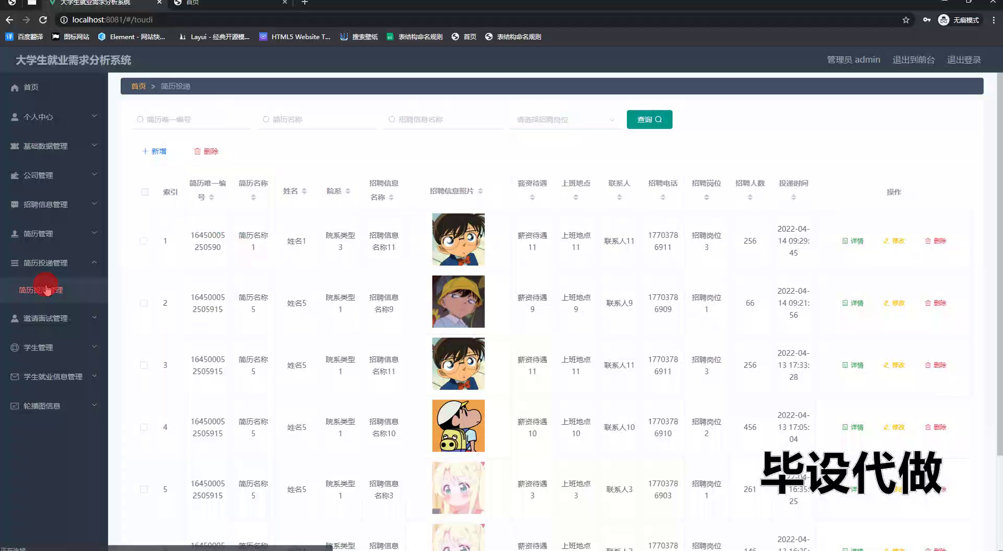The image size is (1003, 551).
Task: Click 首页 breadcrumb link
Action: click(138, 86)
